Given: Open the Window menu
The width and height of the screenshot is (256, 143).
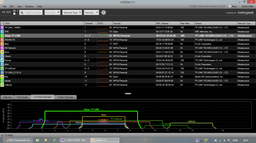Looking at the screenshot, I should coord(29,6).
